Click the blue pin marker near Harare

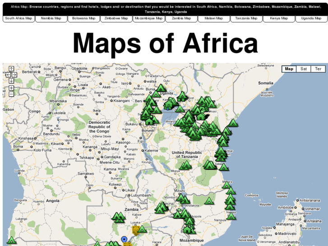(124, 240)
